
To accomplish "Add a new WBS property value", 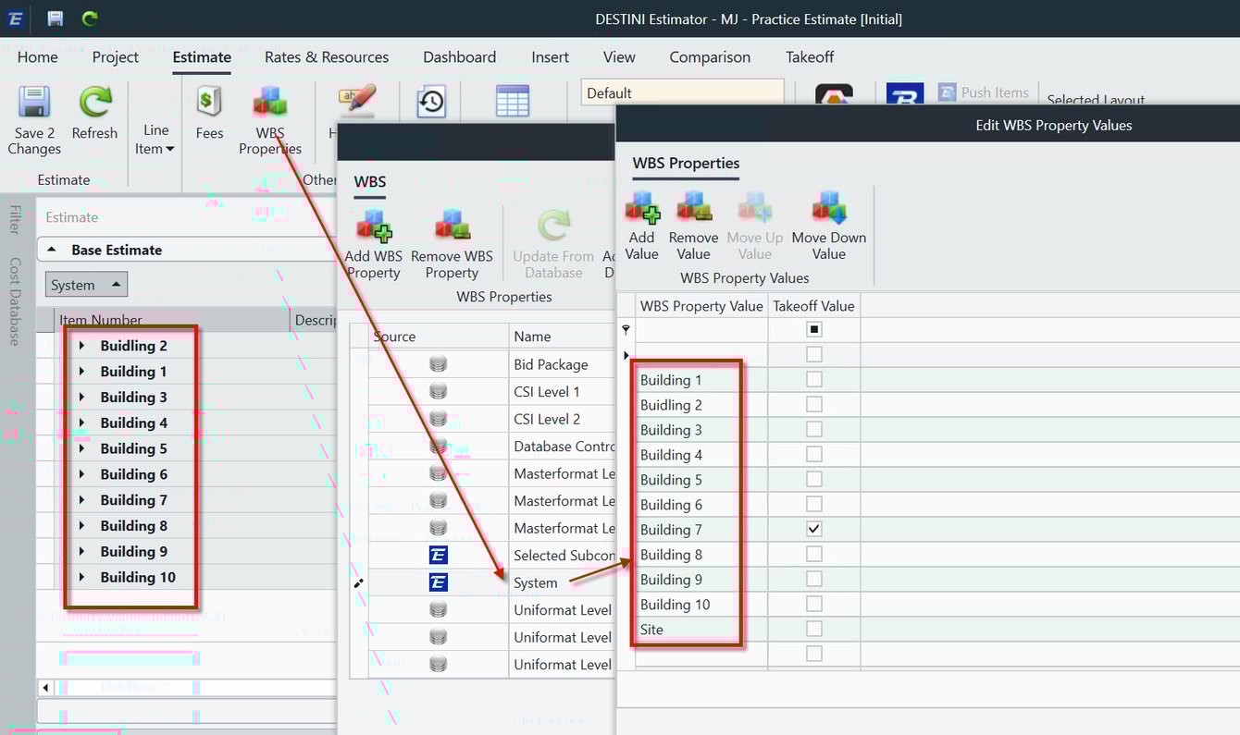I will coord(641,225).
